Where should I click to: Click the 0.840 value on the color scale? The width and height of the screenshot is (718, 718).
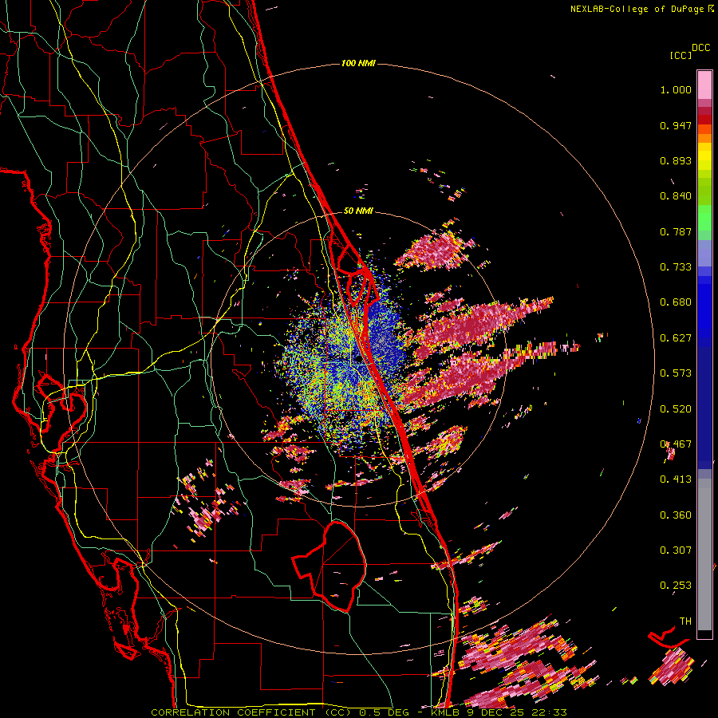676,196
